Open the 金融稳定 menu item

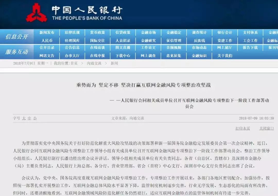pyautogui.click(x=174, y=32)
